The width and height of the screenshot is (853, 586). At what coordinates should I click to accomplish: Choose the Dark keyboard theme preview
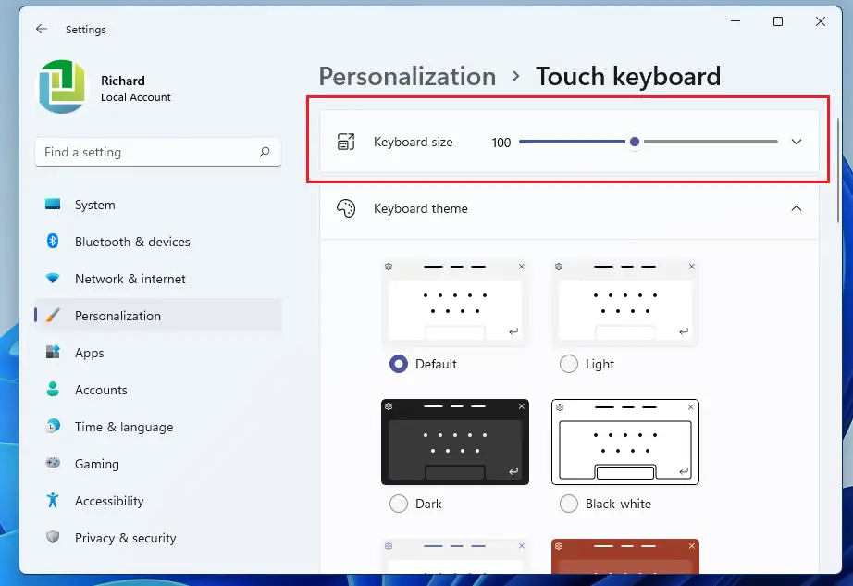tap(455, 442)
